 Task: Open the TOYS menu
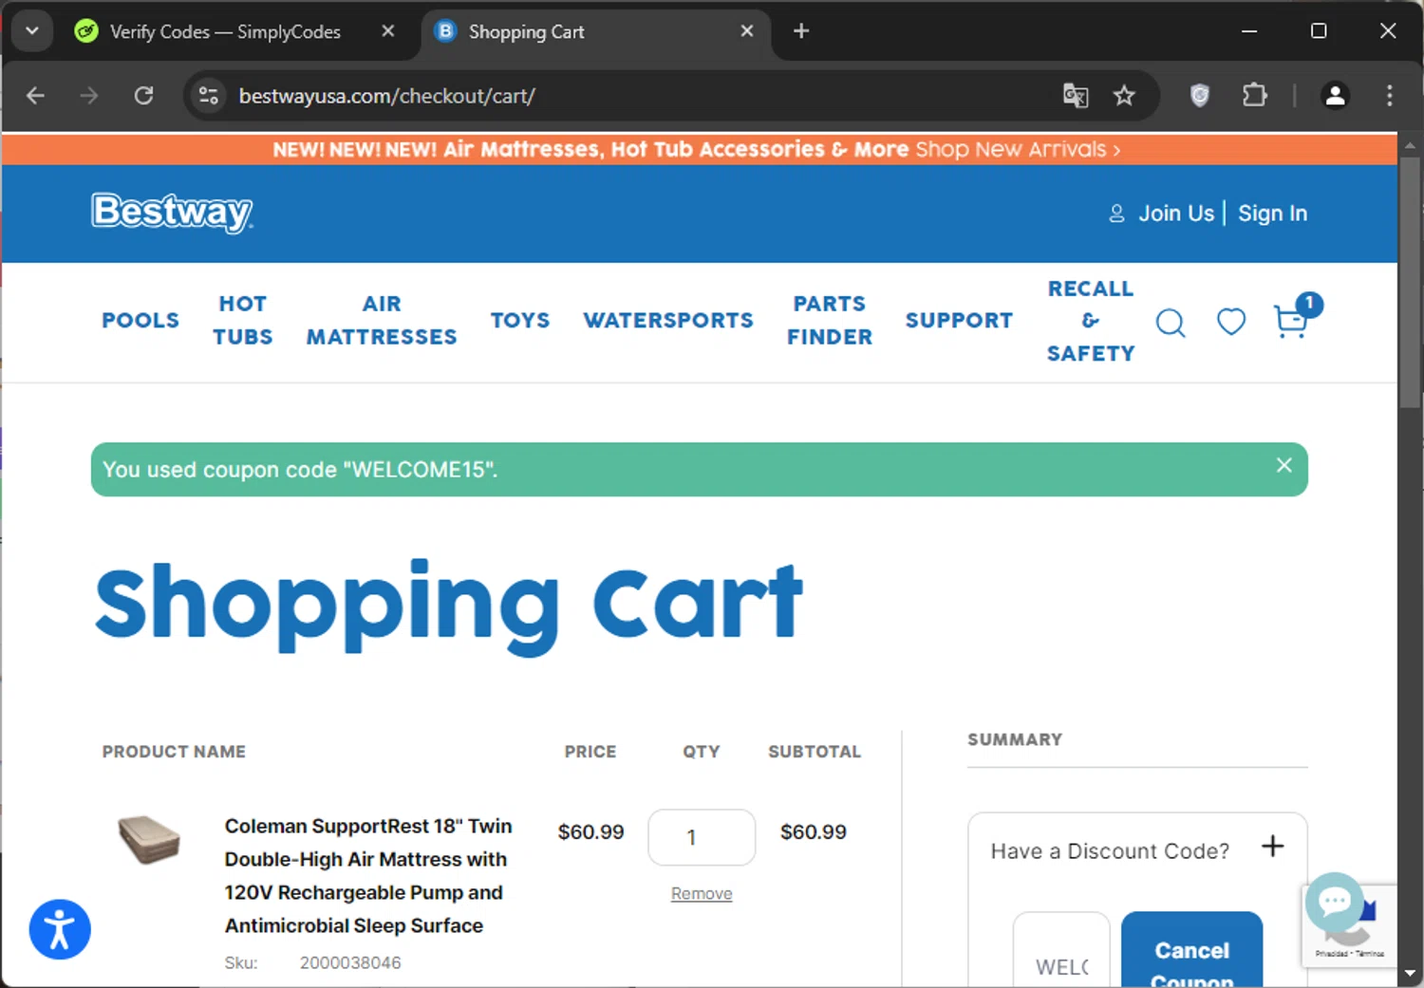[x=520, y=321]
